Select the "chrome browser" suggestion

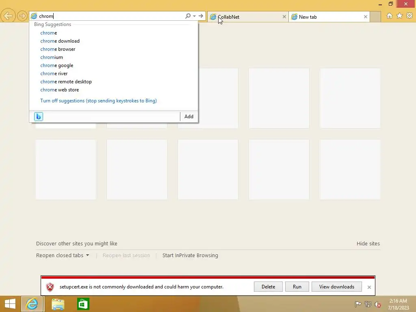click(114, 49)
